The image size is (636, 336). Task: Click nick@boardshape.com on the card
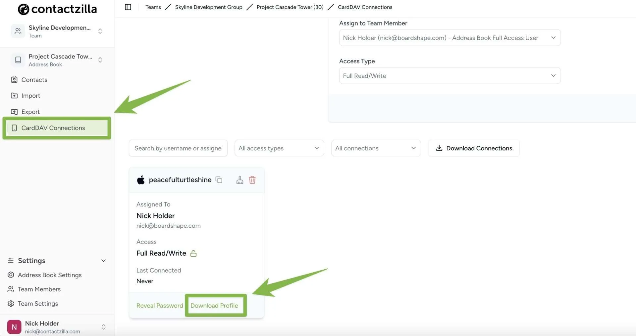[x=169, y=226]
